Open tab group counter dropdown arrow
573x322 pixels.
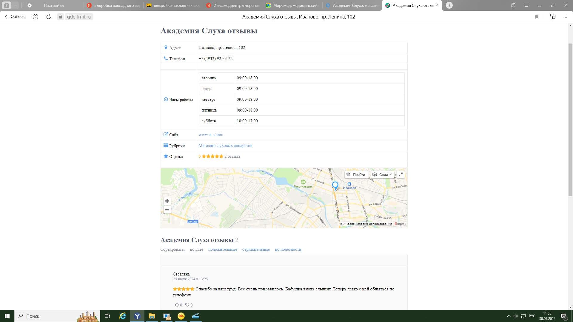[x=16, y=5]
